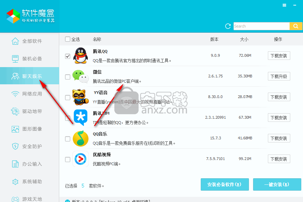Click the 版本 column header

pos(214,39)
